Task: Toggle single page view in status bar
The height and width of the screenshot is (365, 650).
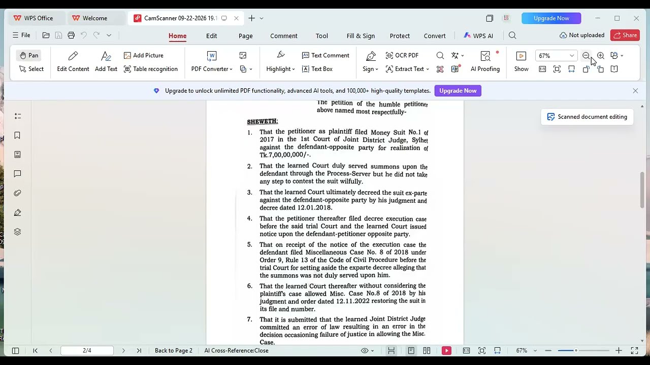Action: pos(411,350)
